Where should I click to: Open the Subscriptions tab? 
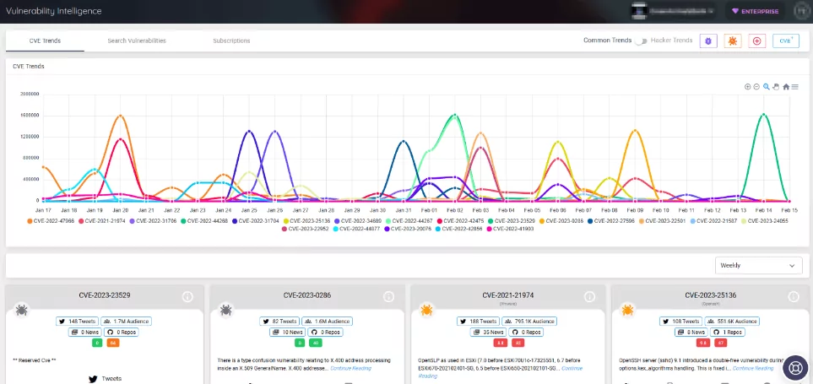(231, 41)
